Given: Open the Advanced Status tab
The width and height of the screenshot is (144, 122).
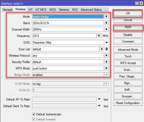Looking at the screenshot, I should [x=91, y=10].
